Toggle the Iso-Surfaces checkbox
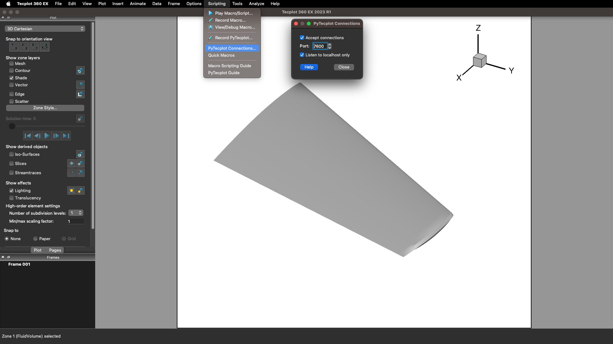The image size is (613, 344). [11, 154]
